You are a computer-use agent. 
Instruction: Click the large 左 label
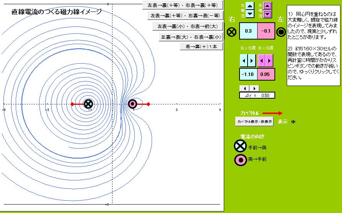(x=281, y=19)
